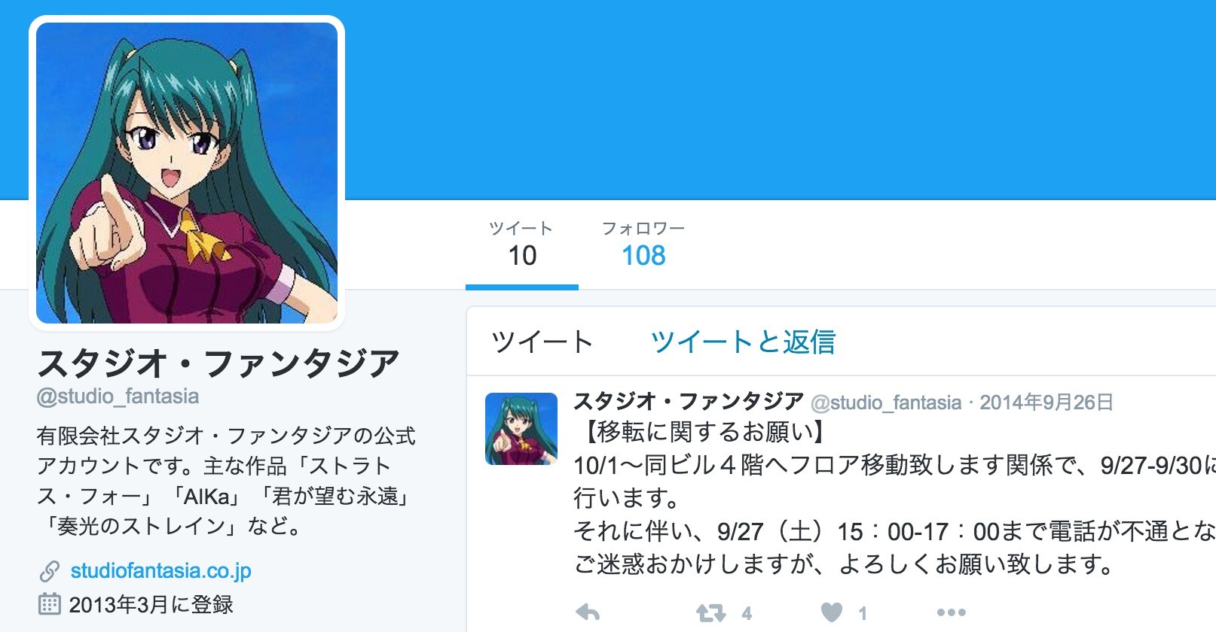This screenshot has width=1216, height=632.
Task: Open the large profile avatar image
Action: [x=187, y=173]
